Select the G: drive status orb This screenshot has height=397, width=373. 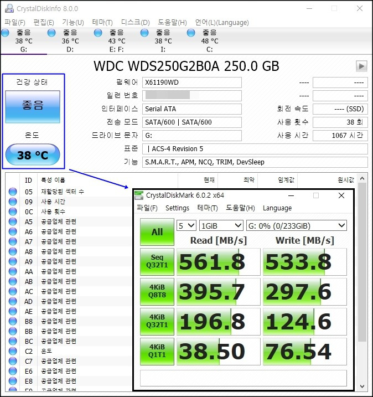pos(5,33)
